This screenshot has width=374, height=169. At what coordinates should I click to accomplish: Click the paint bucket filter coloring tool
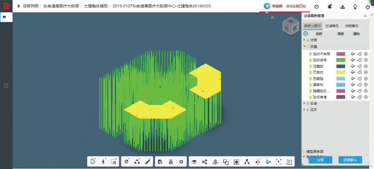pos(268,162)
